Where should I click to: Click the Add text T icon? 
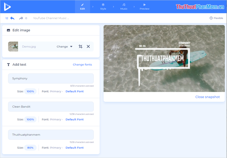tap(8, 65)
